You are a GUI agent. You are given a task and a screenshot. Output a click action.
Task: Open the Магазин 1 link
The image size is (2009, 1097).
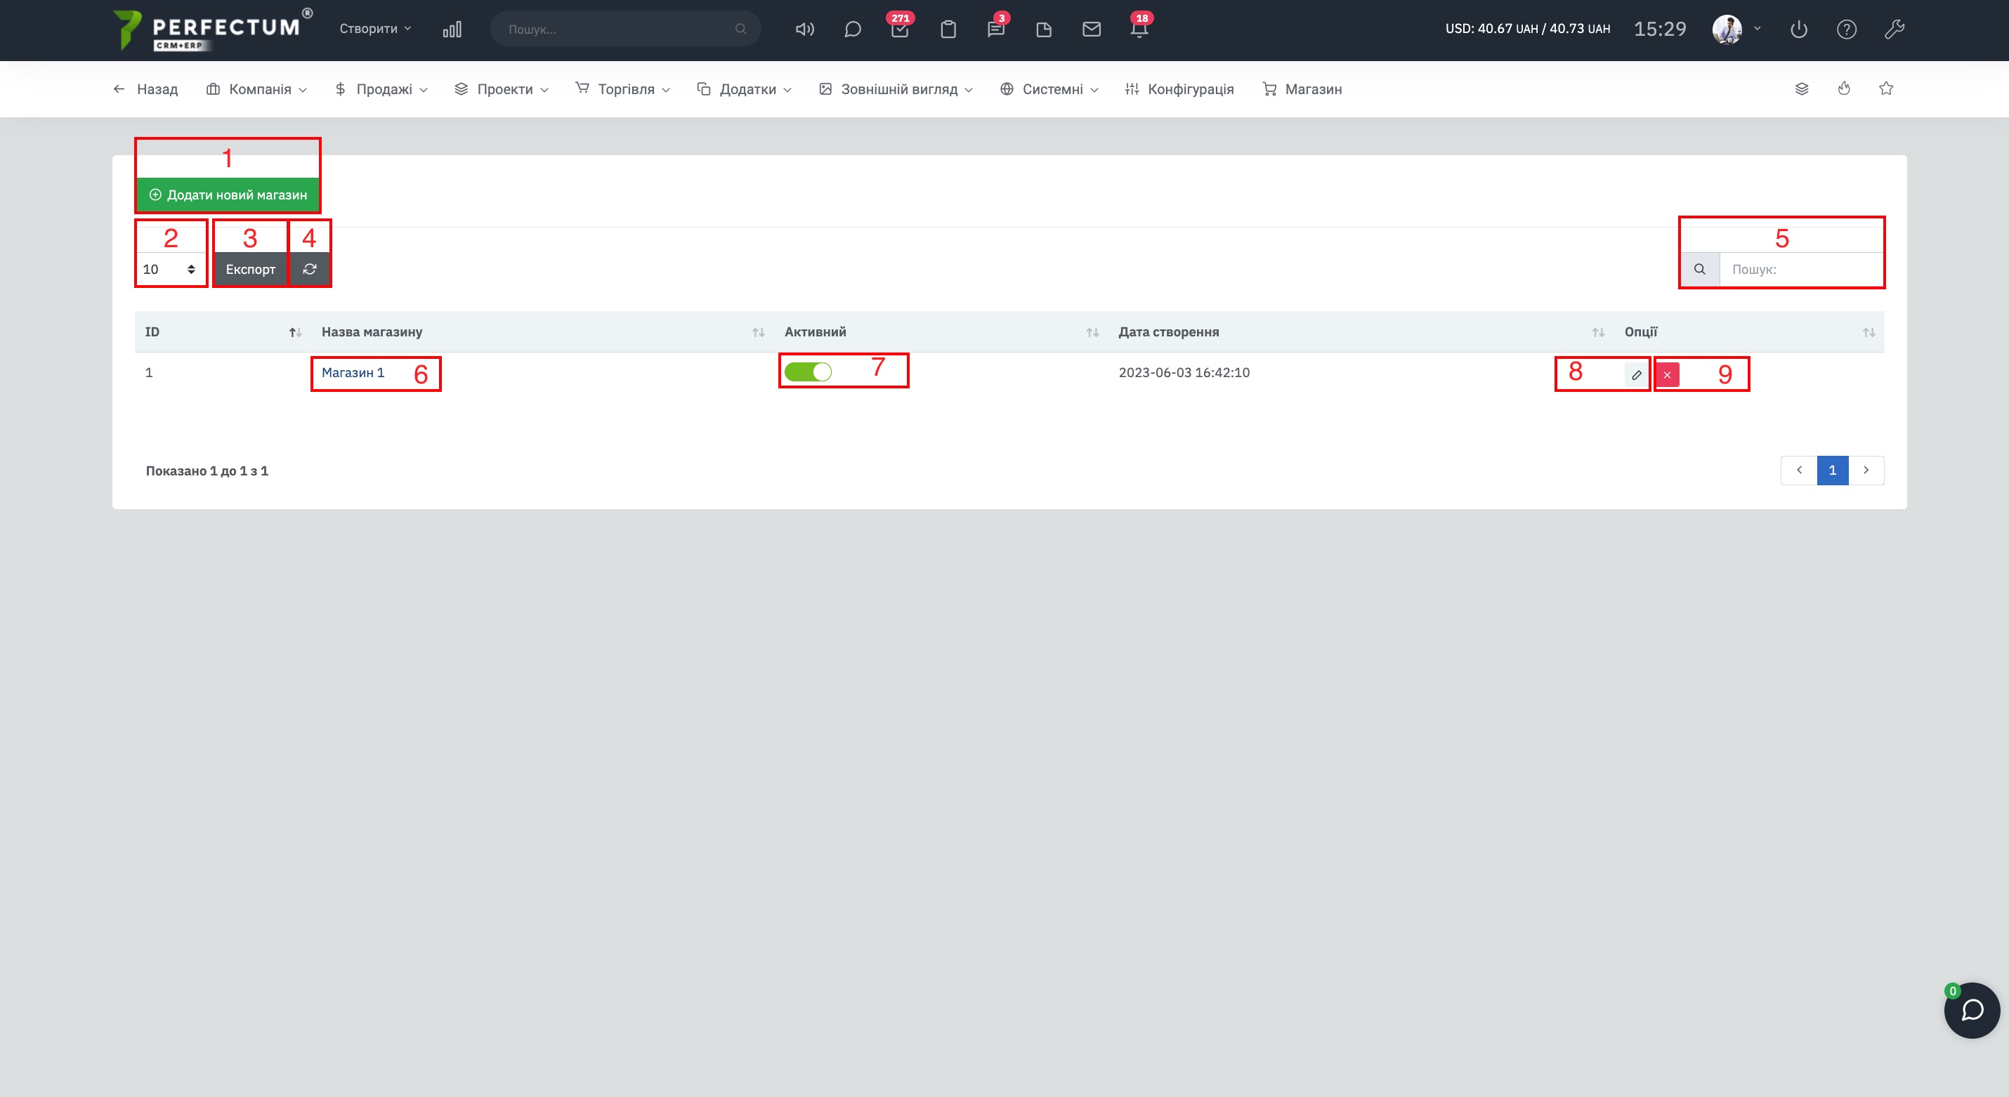(x=353, y=373)
